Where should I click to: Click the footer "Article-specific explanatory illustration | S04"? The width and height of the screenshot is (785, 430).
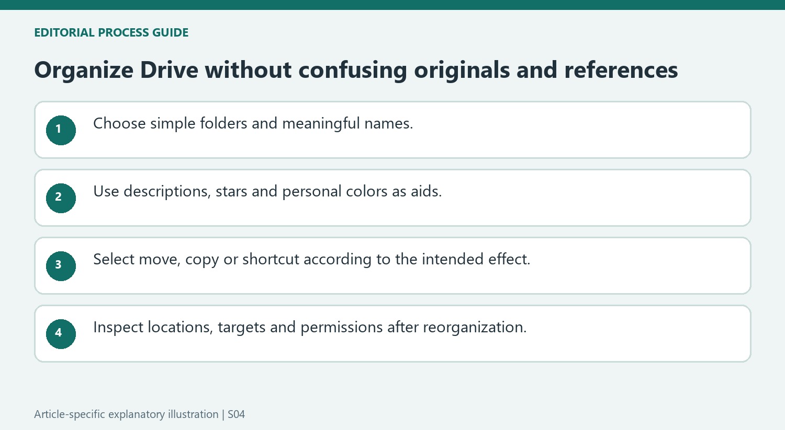click(139, 414)
